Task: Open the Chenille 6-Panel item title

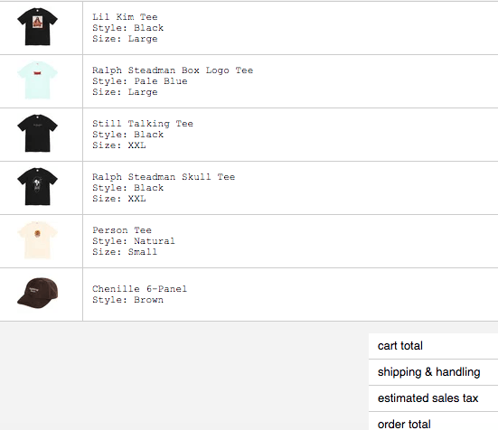Action: coord(140,289)
